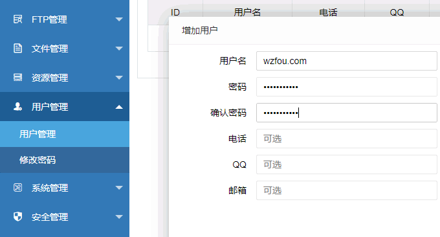The width and height of the screenshot is (440, 237).
Task: Expand the 系统管理 dropdown arrow
Action: click(x=119, y=188)
